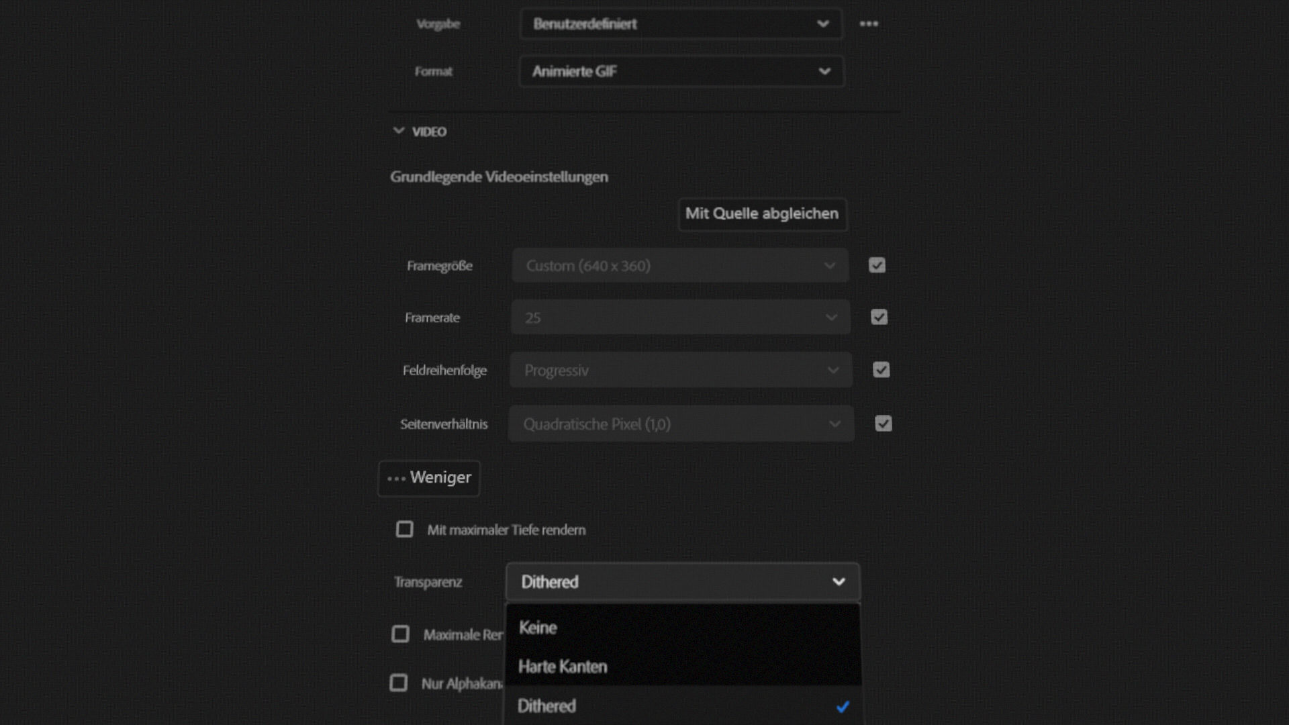This screenshot has height=725, width=1289.
Task: Open the Format dropdown showing Animierte GIF
Action: click(681, 71)
